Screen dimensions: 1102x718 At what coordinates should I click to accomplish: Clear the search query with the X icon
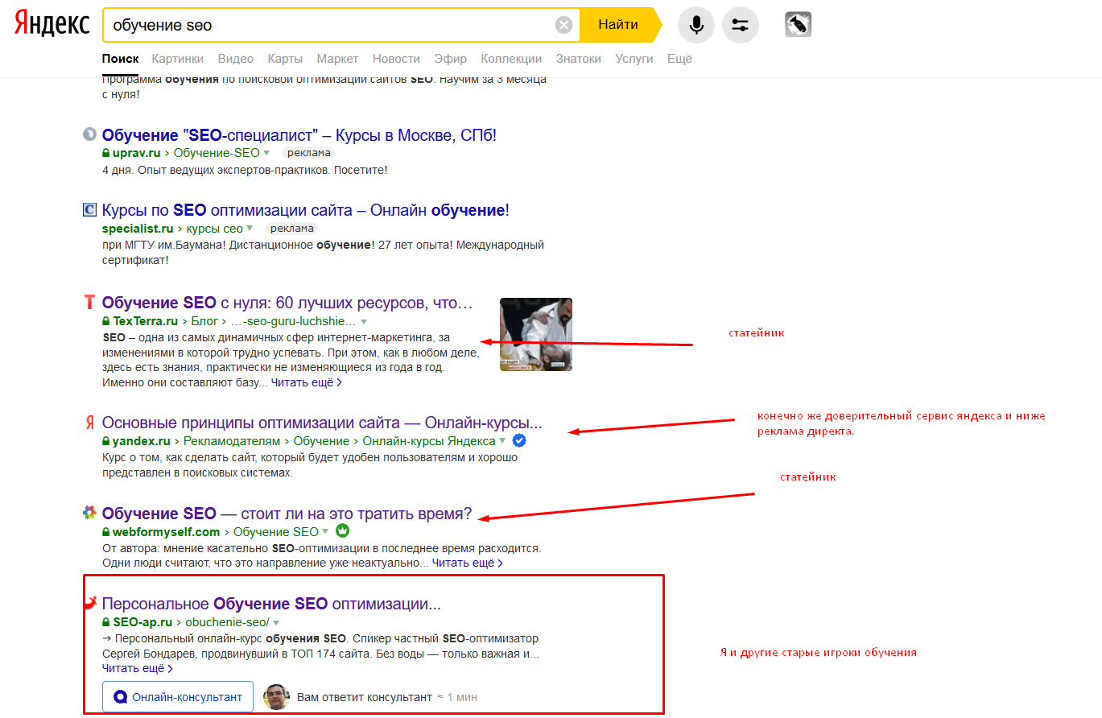point(564,25)
